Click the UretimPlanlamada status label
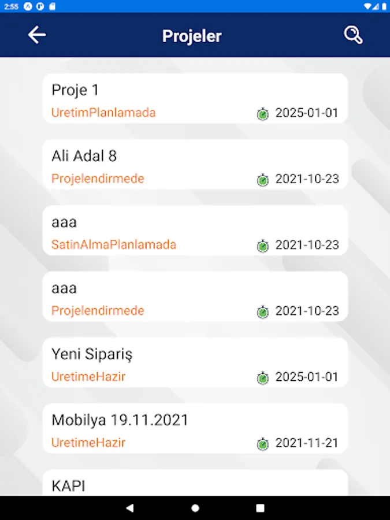 103,113
